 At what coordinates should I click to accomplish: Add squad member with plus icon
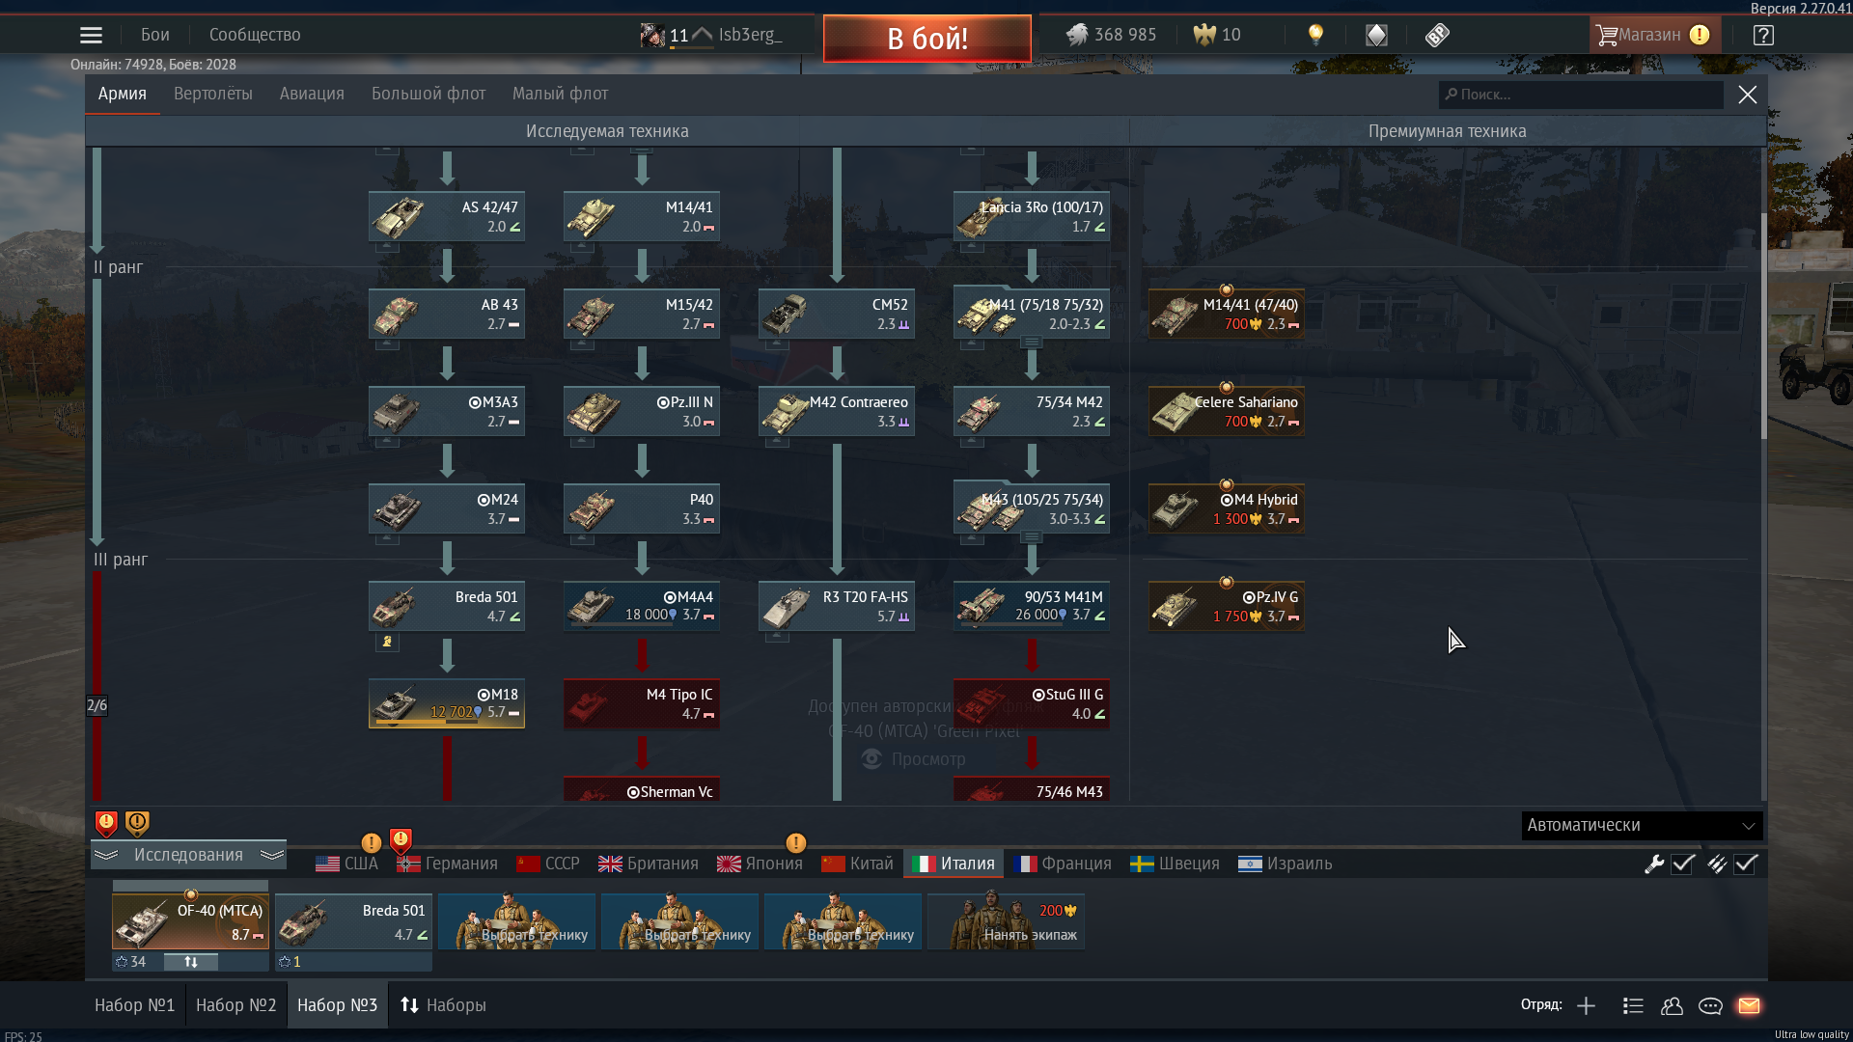[x=1586, y=1005]
